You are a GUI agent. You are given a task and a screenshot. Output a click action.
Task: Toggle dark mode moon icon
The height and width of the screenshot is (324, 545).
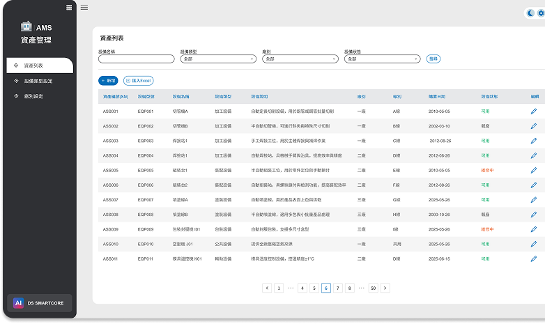(x=530, y=13)
